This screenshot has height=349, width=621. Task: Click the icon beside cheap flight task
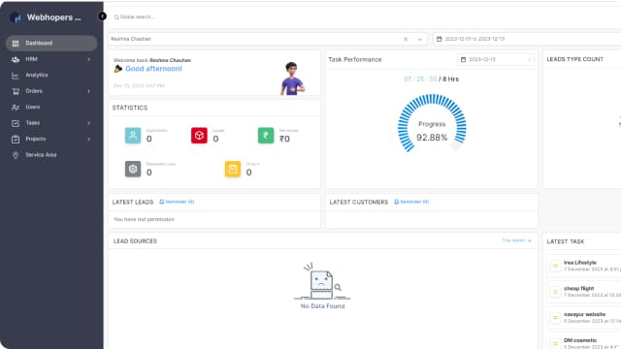[x=555, y=292]
